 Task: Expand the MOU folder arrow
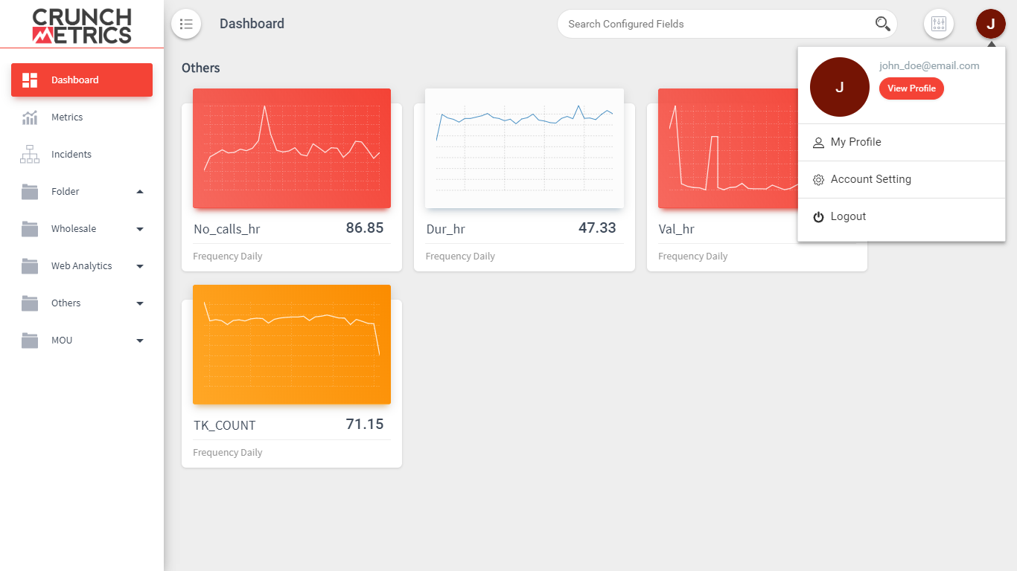(140, 341)
